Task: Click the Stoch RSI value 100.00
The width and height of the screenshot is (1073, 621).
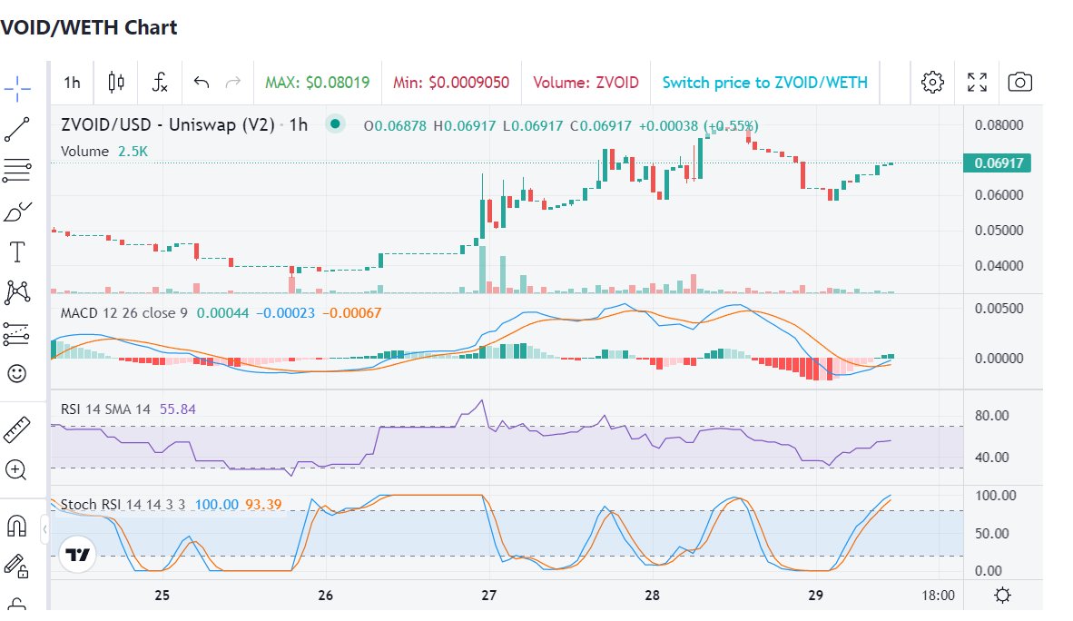Action: pyautogui.click(x=217, y=505)
